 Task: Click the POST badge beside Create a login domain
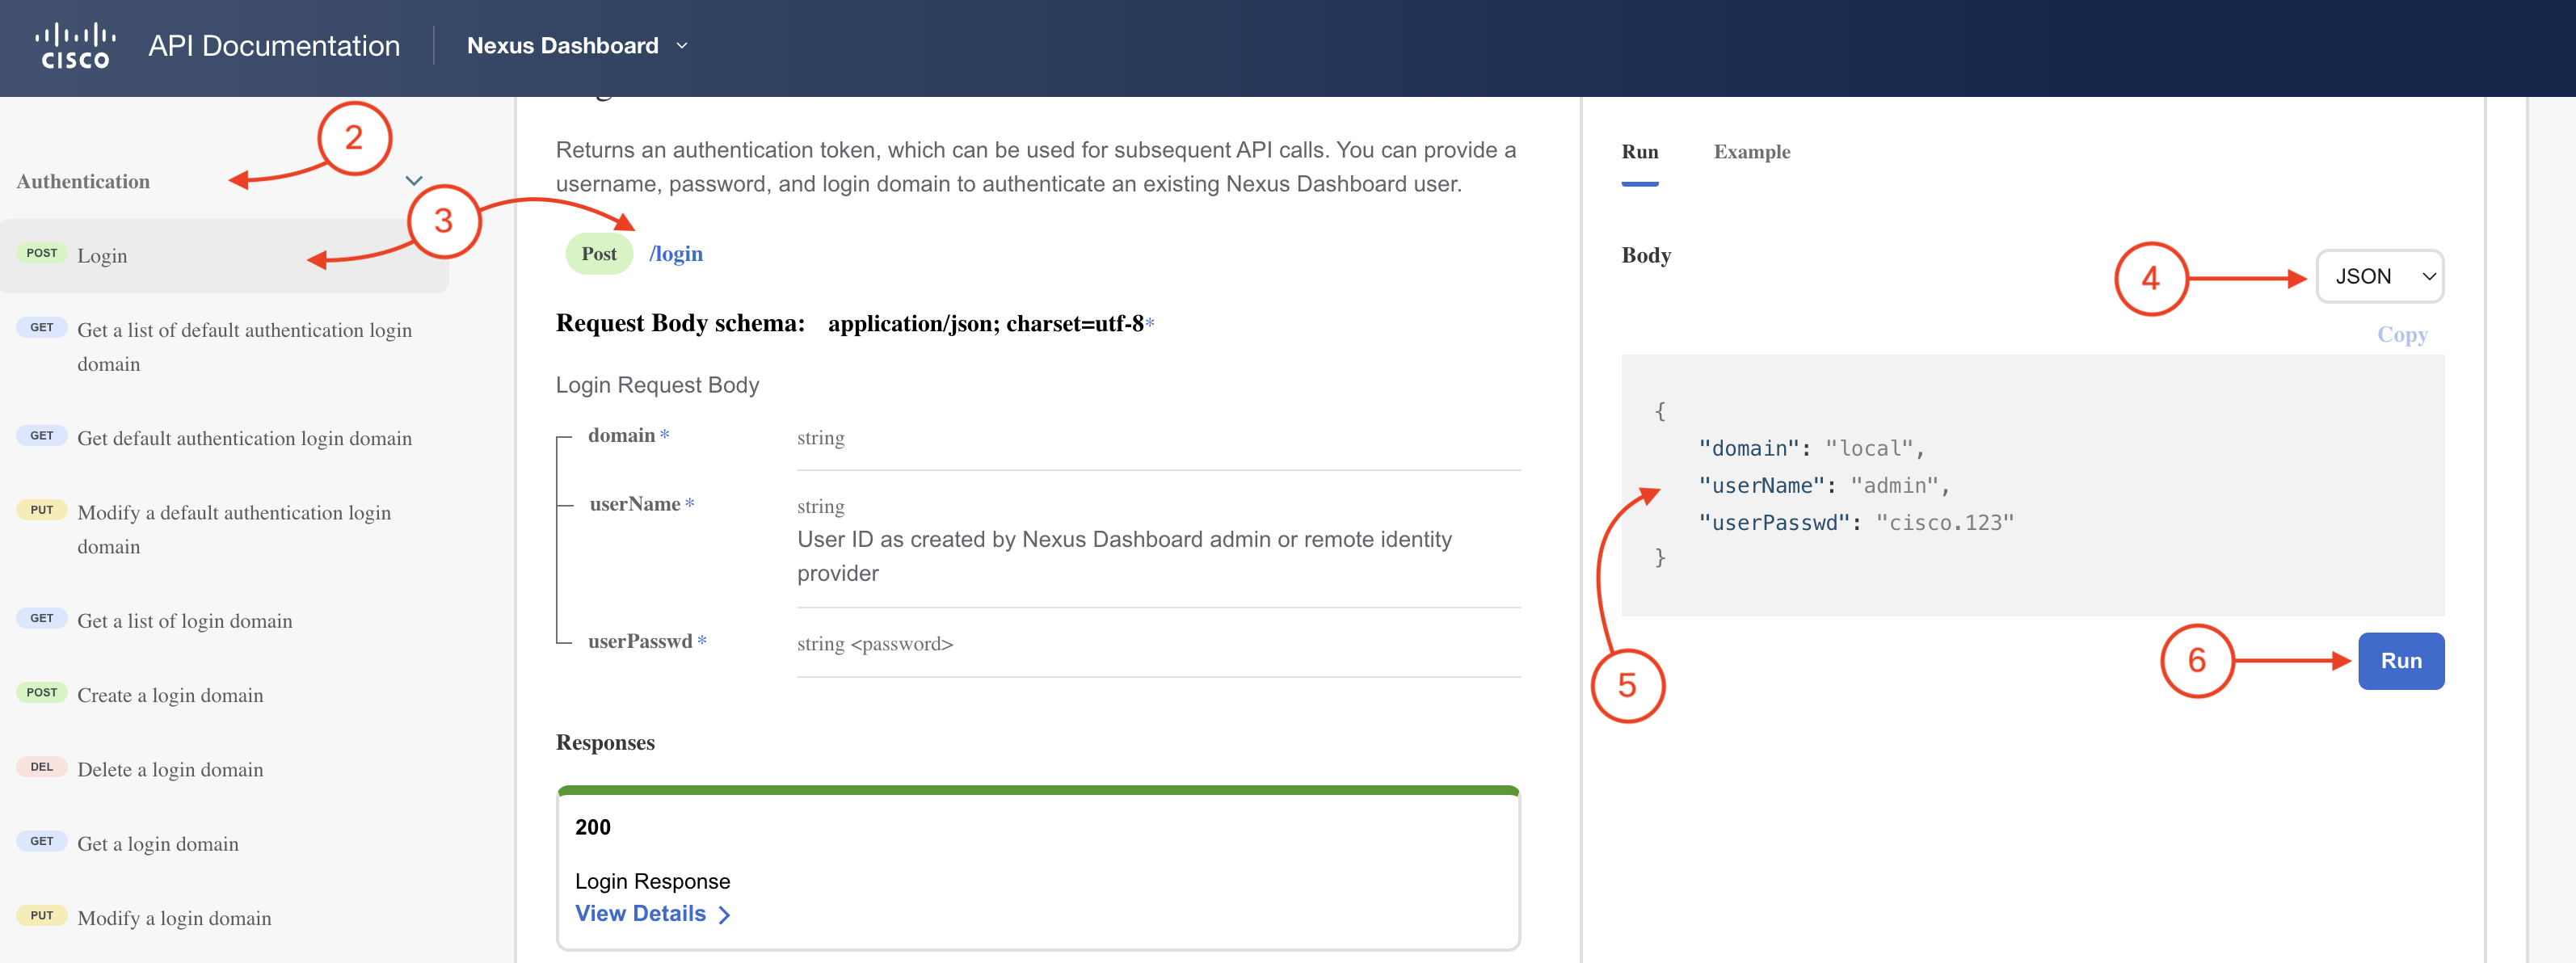42,693
